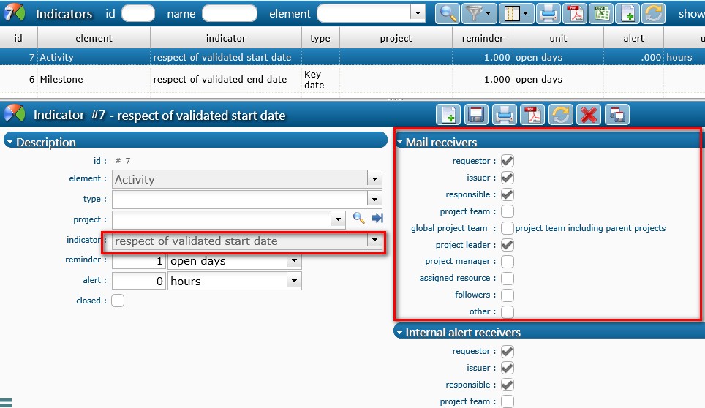Sort by the id column header
705x408 pixels.
[18, 38]
